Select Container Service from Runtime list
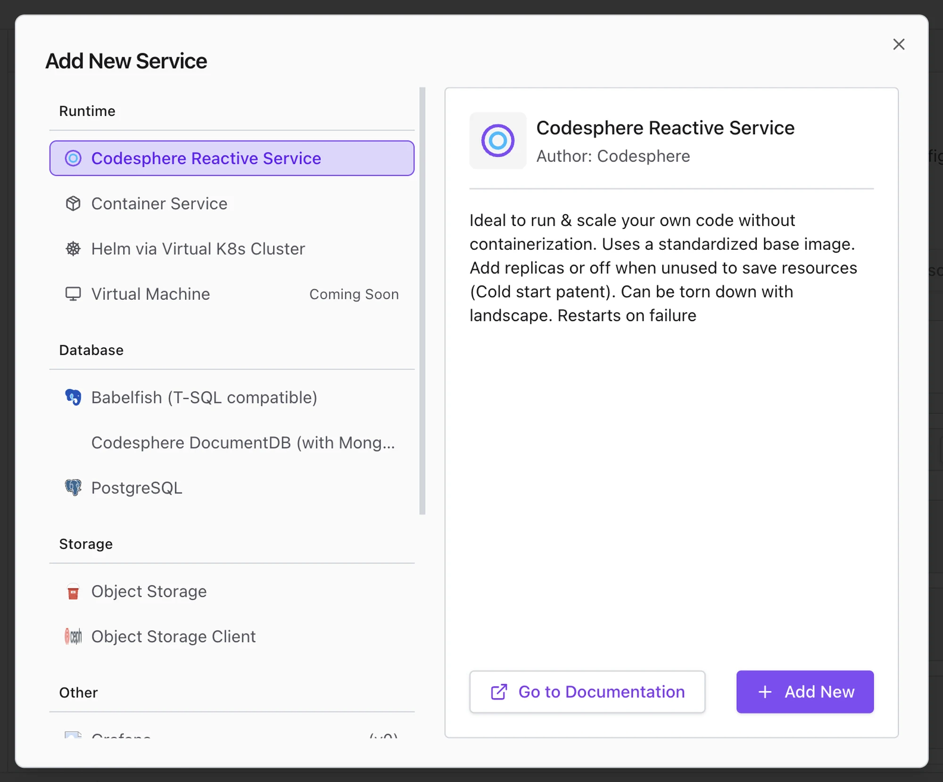943x782 pixels. coord(232,204)
